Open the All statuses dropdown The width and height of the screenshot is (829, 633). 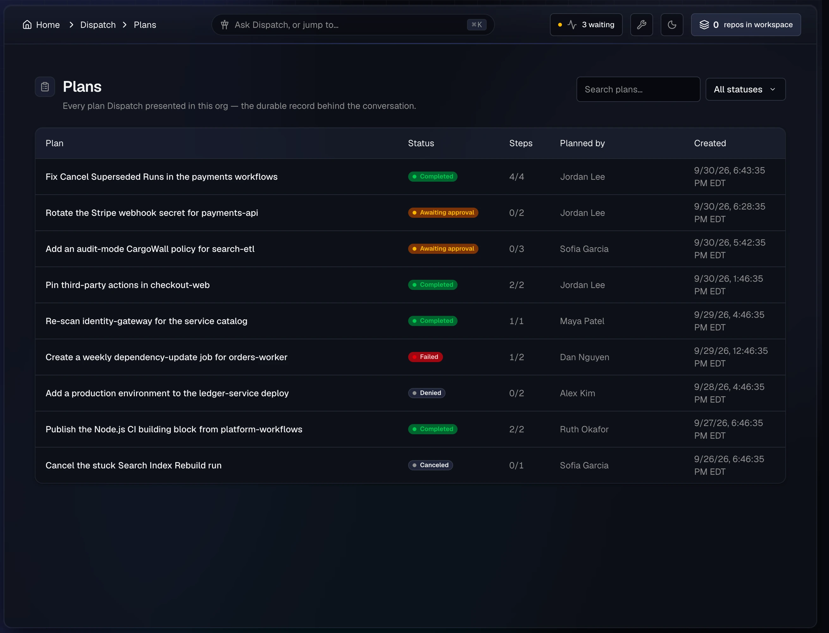click(x=745, y=89)
